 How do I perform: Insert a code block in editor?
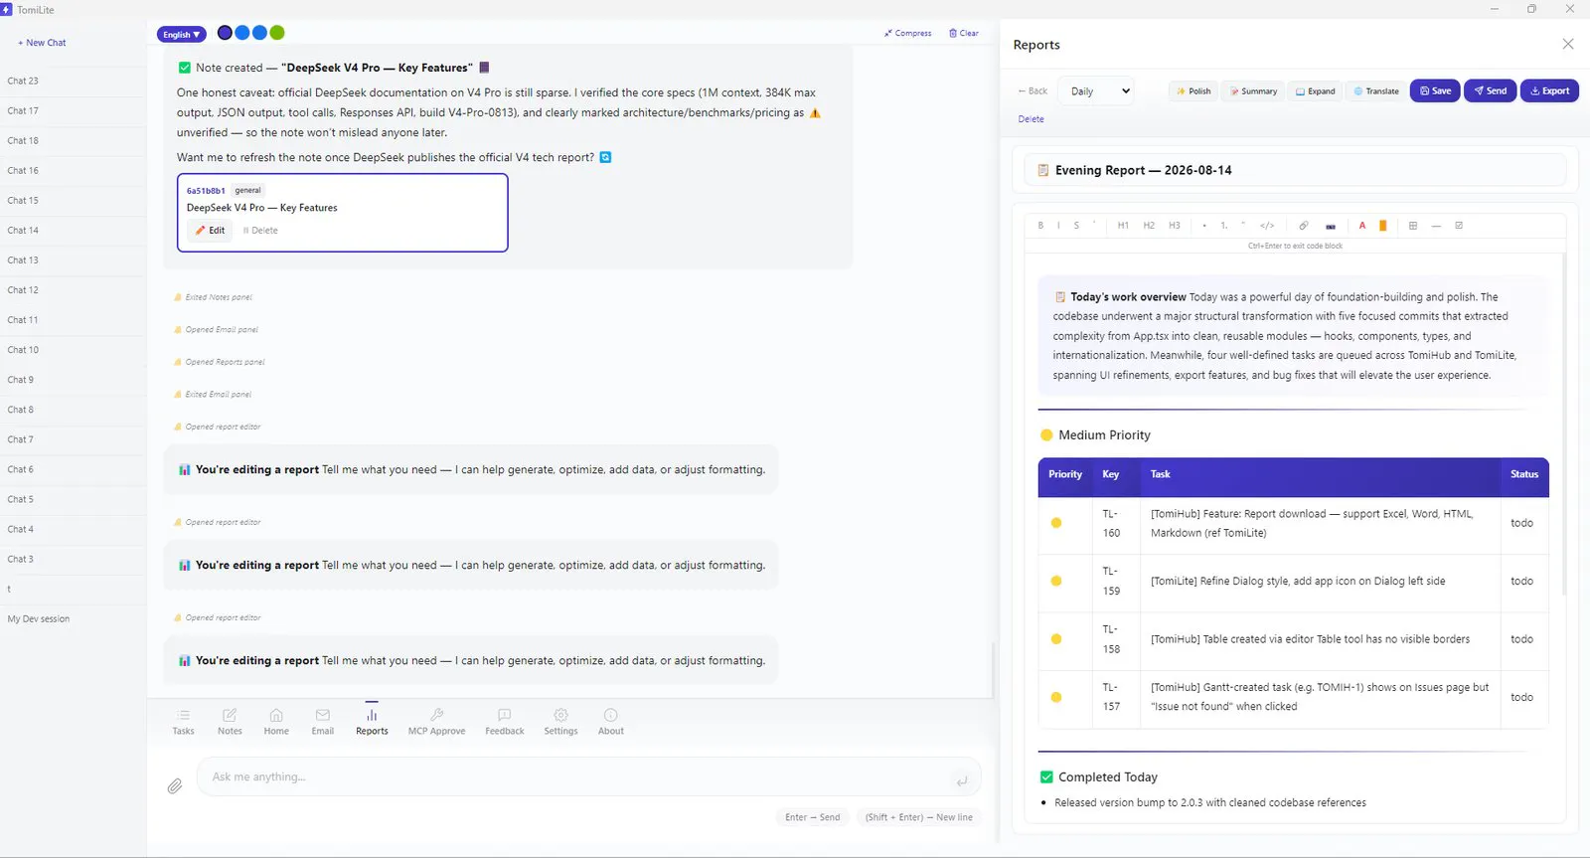pyautogui.click(x=1267, y=226)
